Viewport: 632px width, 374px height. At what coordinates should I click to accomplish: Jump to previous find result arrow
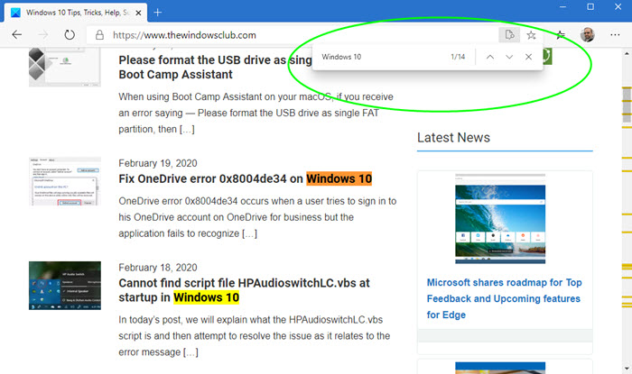pyautogui.click(x=489, y=57)
